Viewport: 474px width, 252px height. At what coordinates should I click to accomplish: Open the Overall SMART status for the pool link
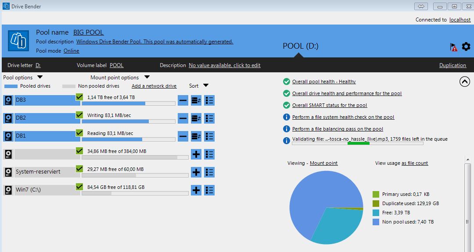click(330, 105)
